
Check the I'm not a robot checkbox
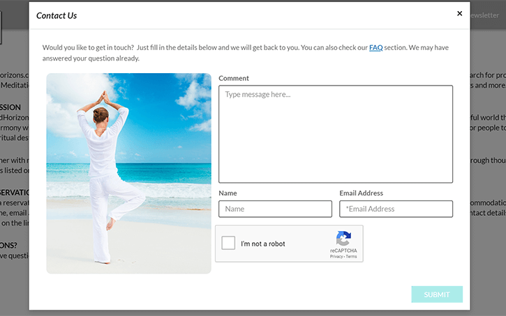pos(228,243)
